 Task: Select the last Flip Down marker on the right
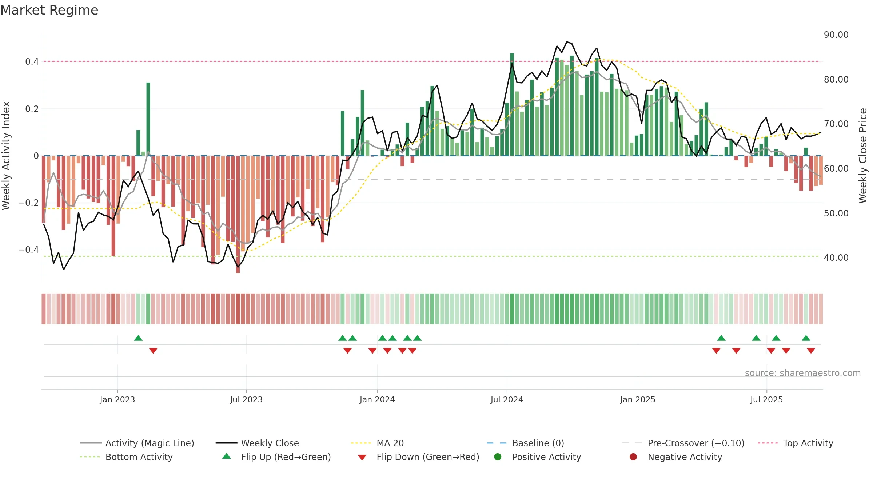811,351
